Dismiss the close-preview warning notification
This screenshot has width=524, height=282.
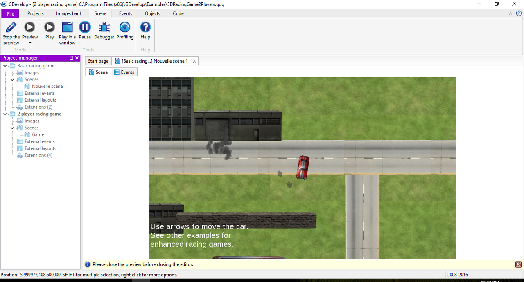[x=518, y=264]
